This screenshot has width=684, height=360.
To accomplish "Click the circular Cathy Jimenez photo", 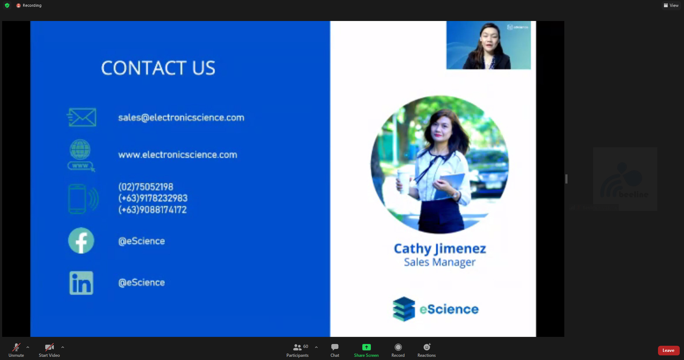I will coord(440,164).
